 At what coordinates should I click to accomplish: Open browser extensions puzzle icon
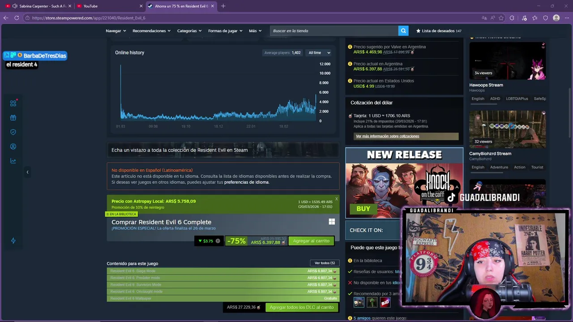[x=512, y=18]
